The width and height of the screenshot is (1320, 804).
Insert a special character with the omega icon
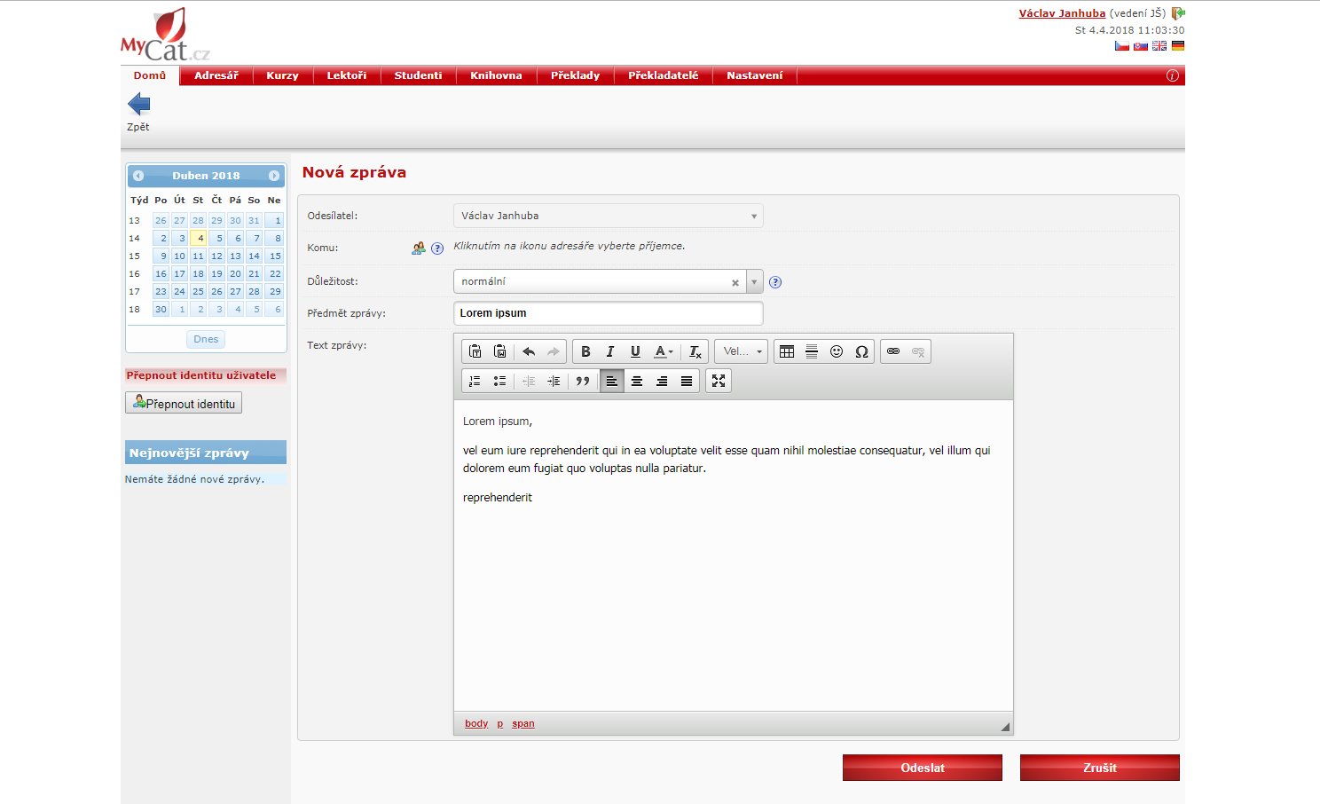[861, 351]
